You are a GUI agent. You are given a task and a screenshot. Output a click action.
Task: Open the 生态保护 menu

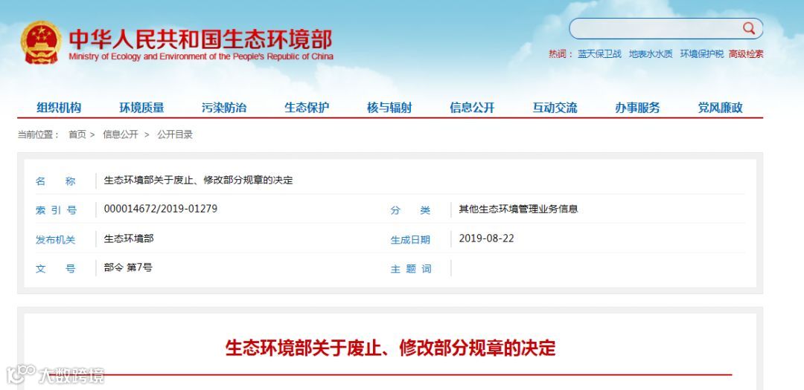click(307, 108)
